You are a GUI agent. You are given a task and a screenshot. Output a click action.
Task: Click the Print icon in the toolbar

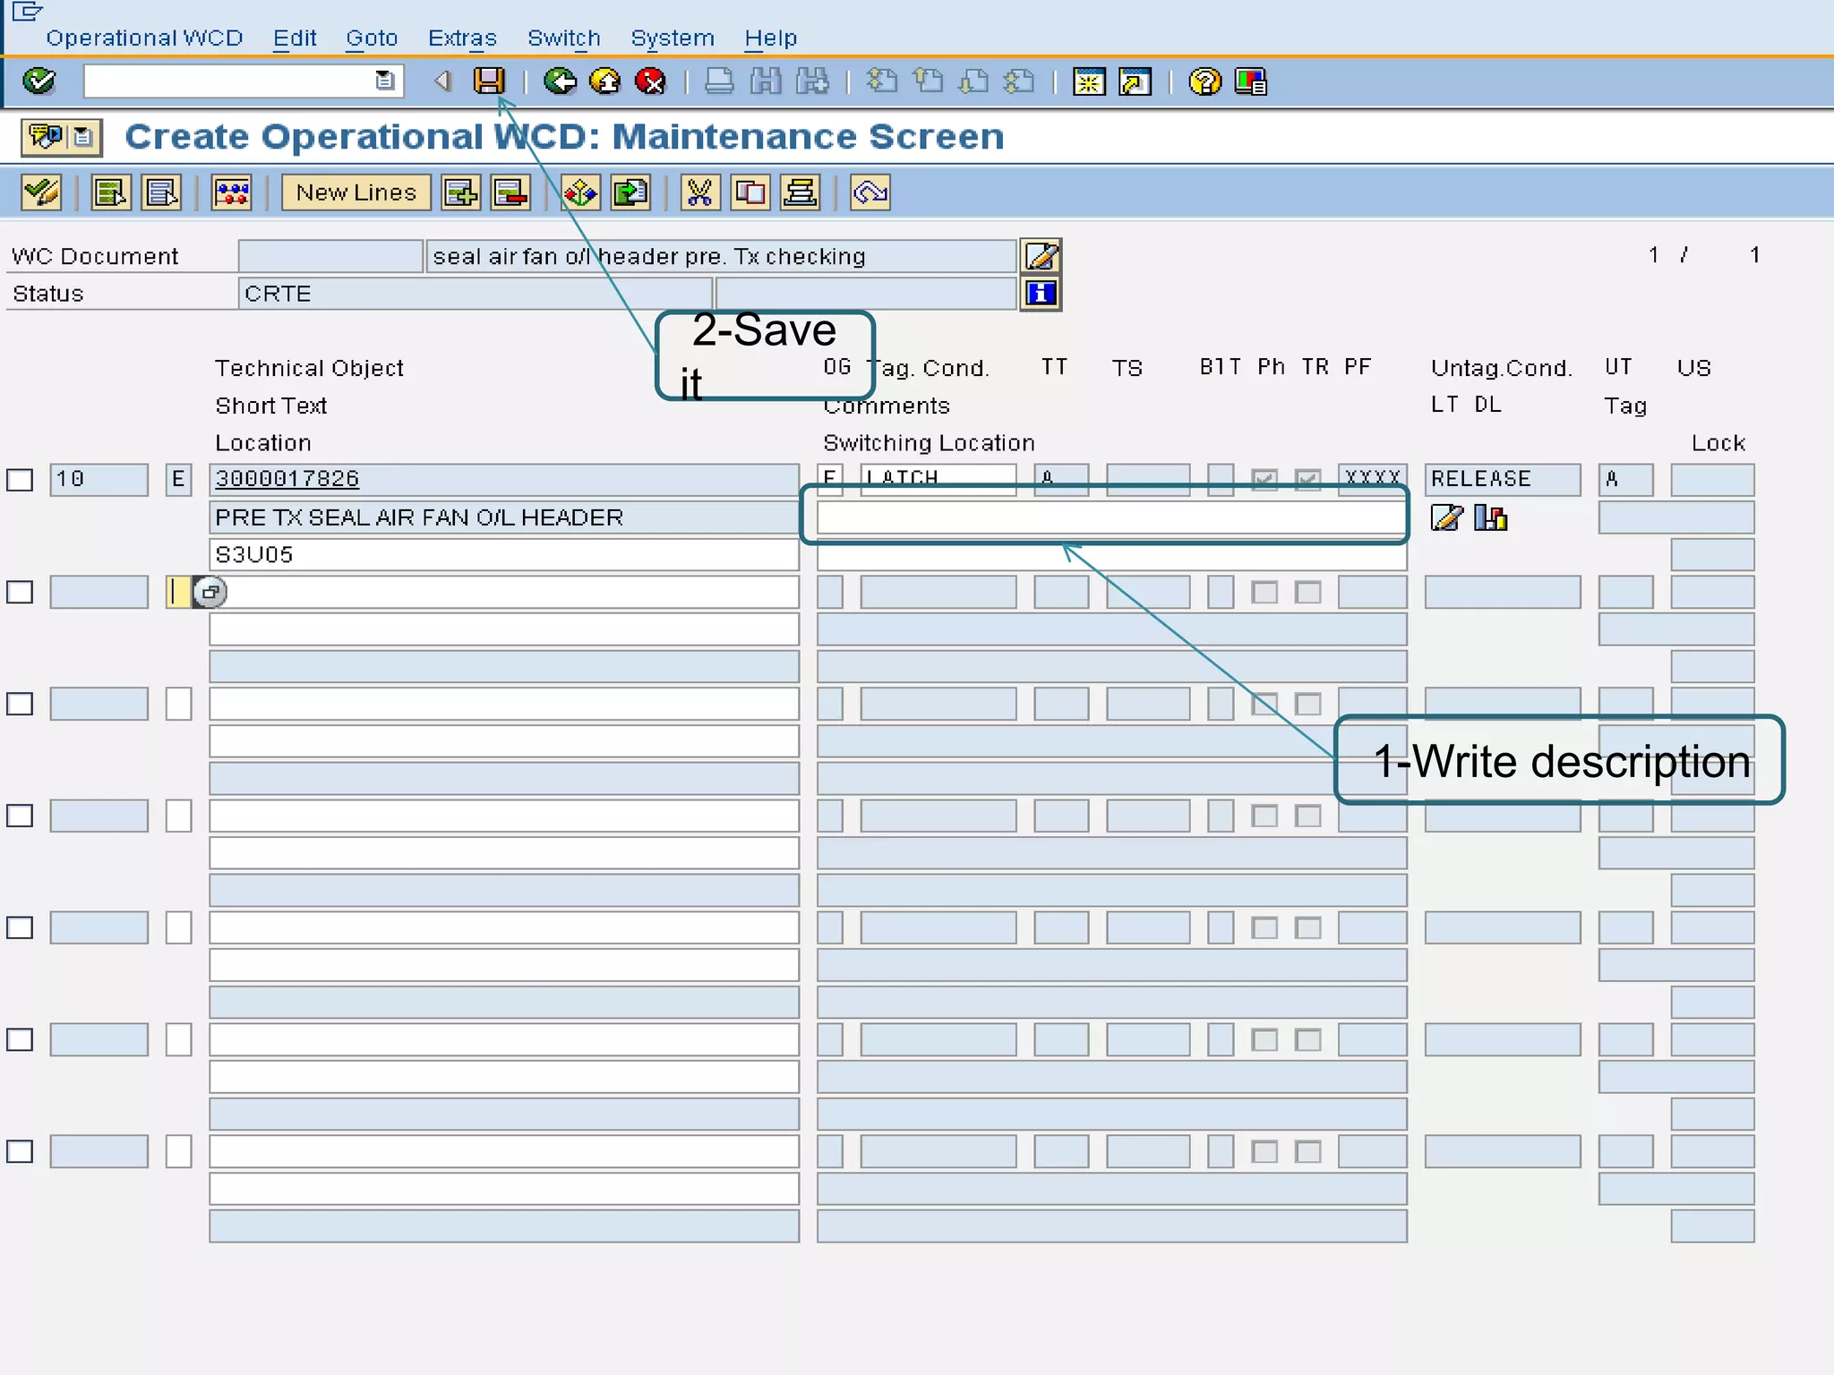(x=718, y=82)
